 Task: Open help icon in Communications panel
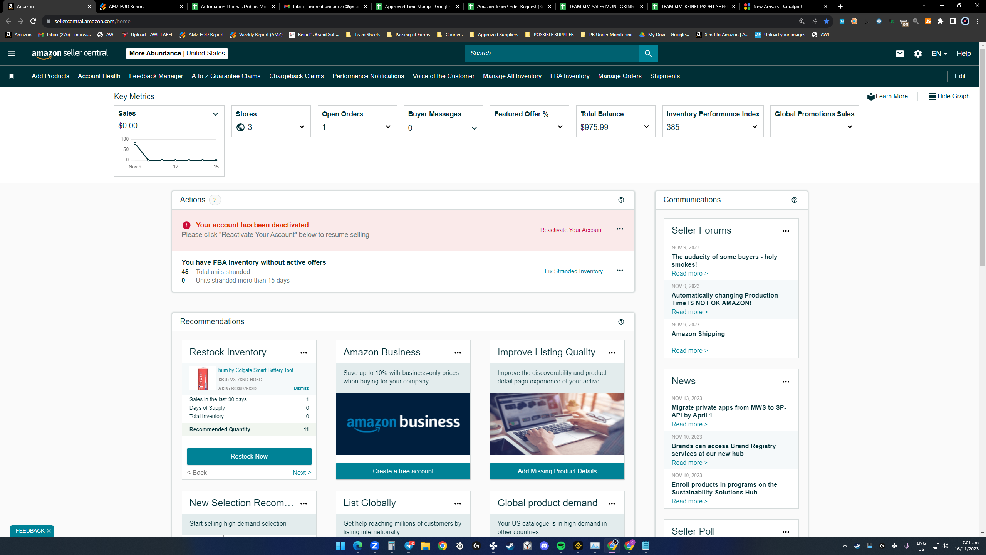(x=794, y=200)
